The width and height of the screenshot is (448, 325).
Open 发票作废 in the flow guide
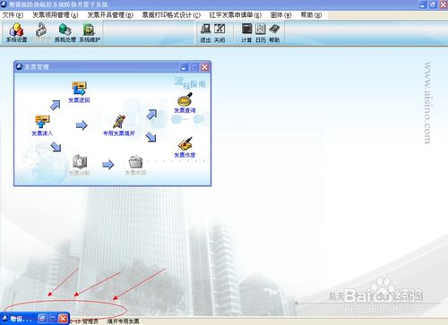click(185, 147)
